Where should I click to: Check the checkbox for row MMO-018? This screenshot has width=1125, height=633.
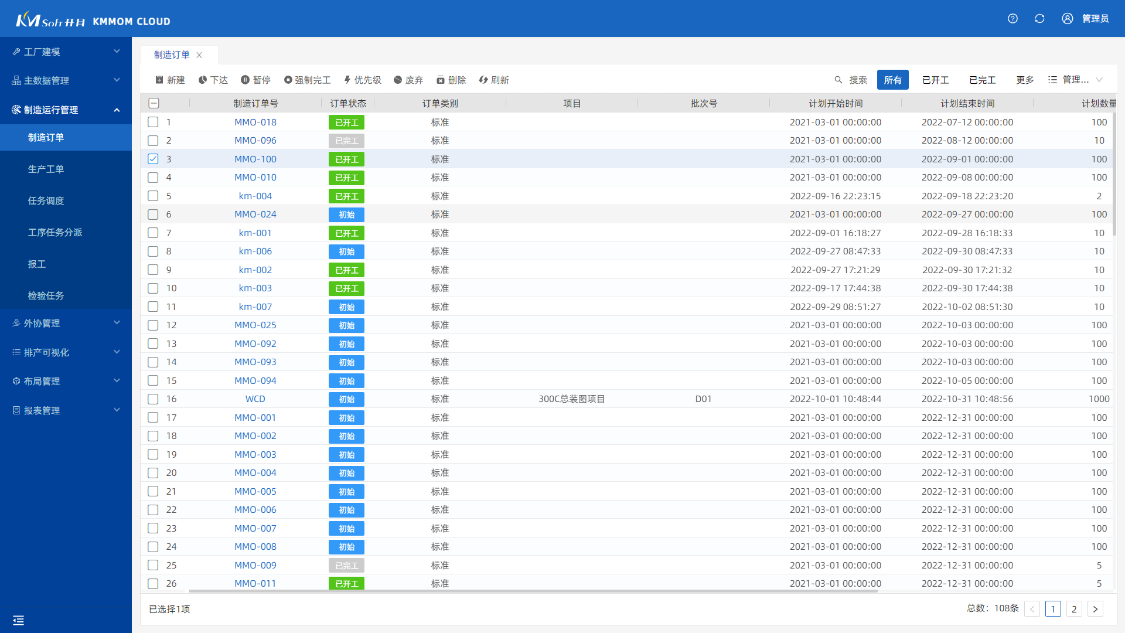[153, 122]
